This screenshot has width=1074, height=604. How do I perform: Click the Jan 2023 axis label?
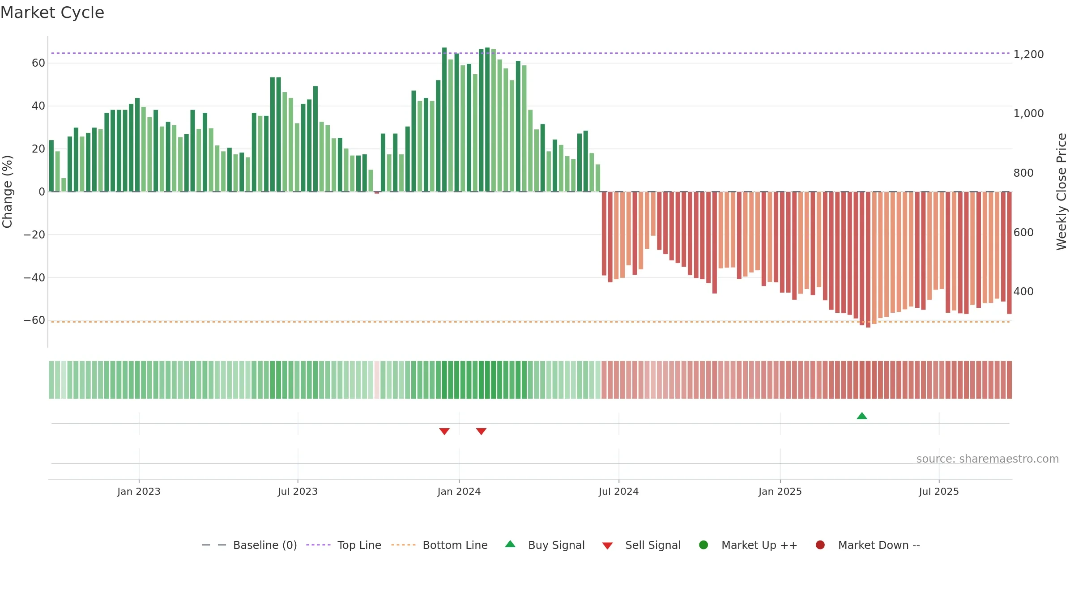click(139, 491)
